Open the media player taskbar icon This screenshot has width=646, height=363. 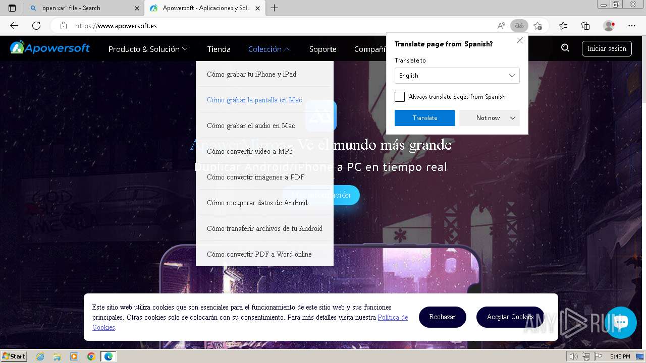74,356
